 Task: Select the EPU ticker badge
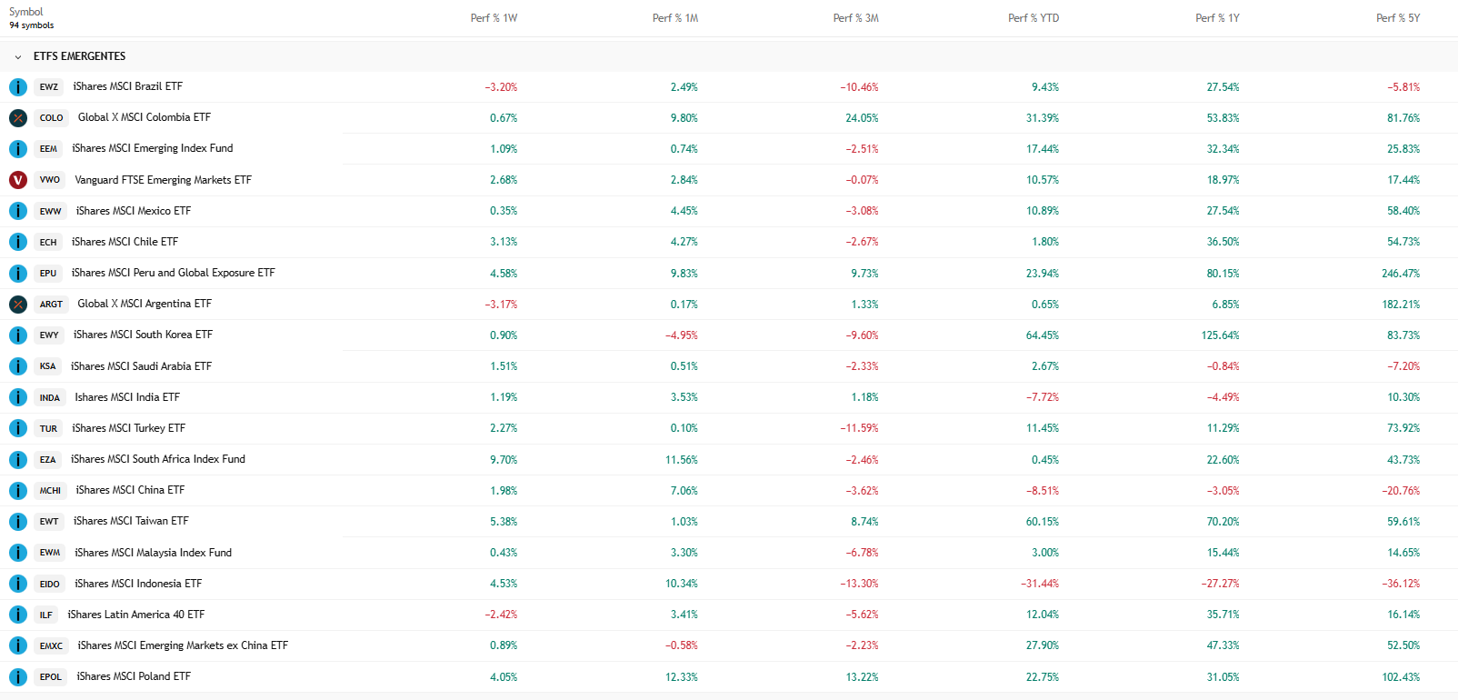click(48, 274)
